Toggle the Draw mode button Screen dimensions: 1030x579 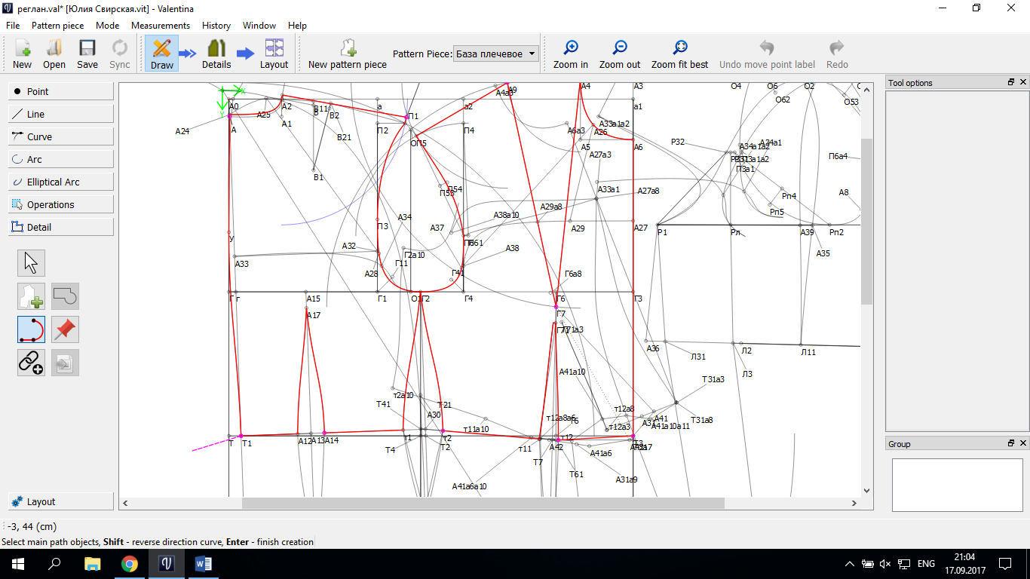tap(161, 54)
